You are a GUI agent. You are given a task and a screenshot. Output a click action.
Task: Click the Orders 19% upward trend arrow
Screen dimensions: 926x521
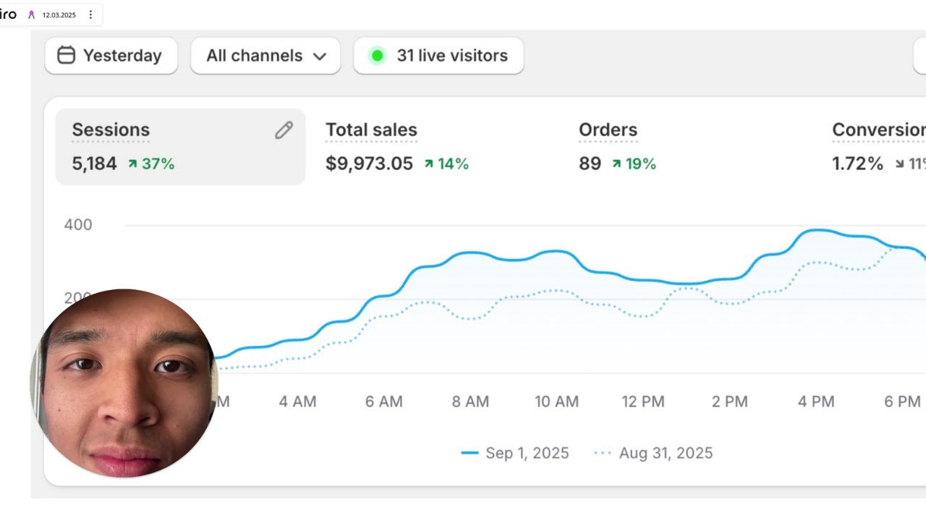pyautogui.click(x=616, y=164)
